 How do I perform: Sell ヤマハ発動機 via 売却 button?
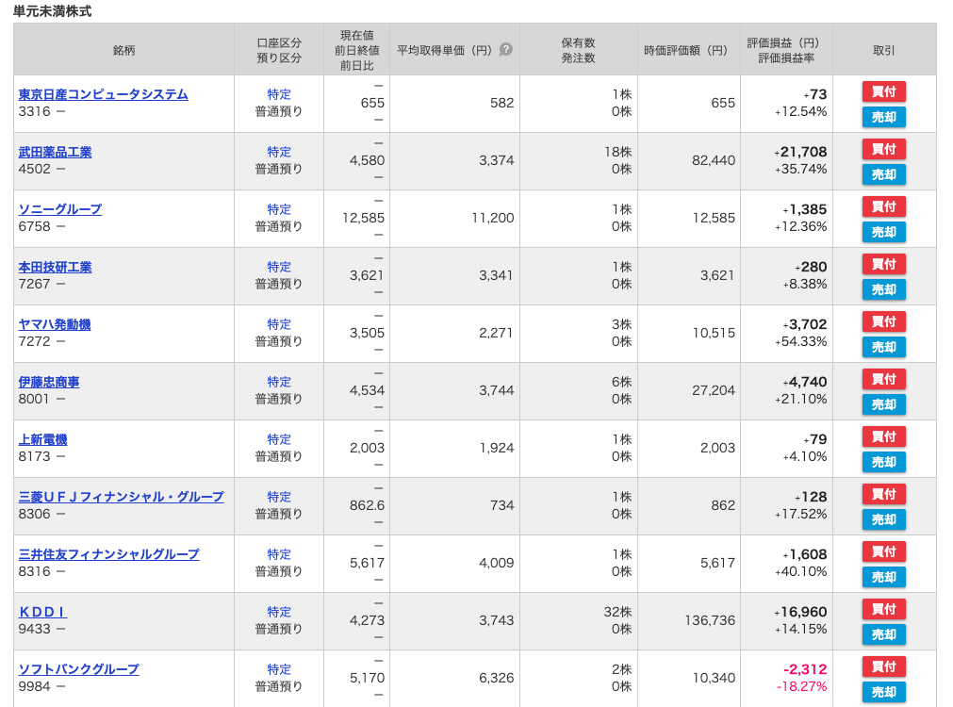click(883, 347)
